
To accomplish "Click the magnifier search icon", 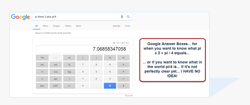I will tap(128, 17).
